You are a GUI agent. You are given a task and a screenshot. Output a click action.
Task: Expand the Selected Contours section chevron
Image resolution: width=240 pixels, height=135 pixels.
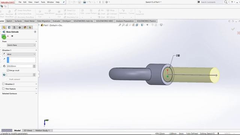pos(36,93)
